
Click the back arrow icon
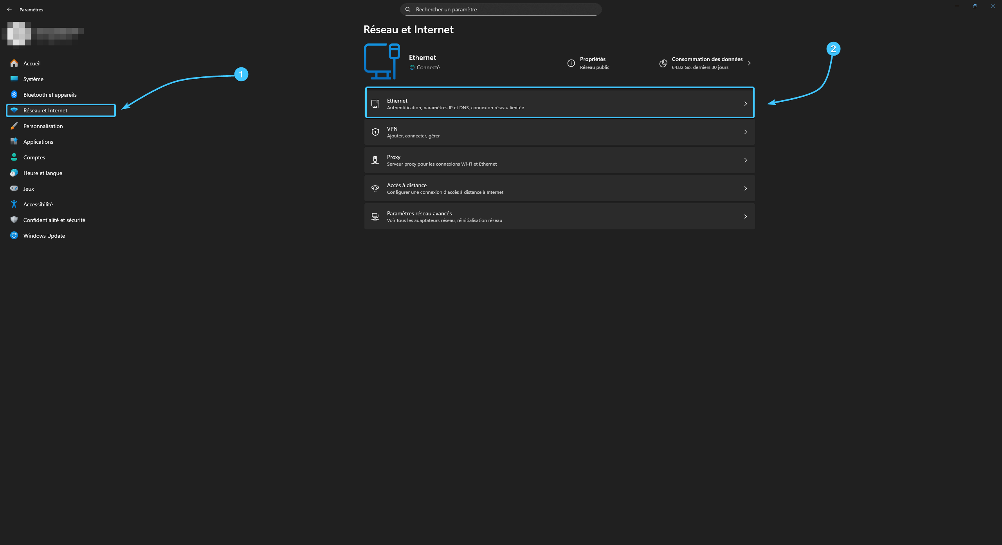(9, 9)
